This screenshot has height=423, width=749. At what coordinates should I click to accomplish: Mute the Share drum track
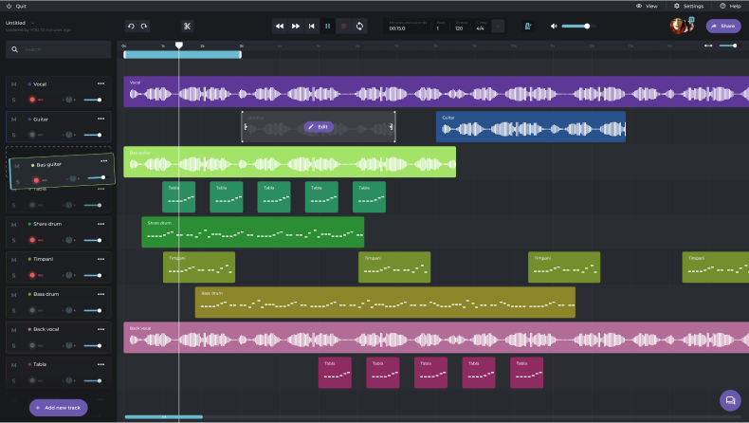click(x=14, y=225)
